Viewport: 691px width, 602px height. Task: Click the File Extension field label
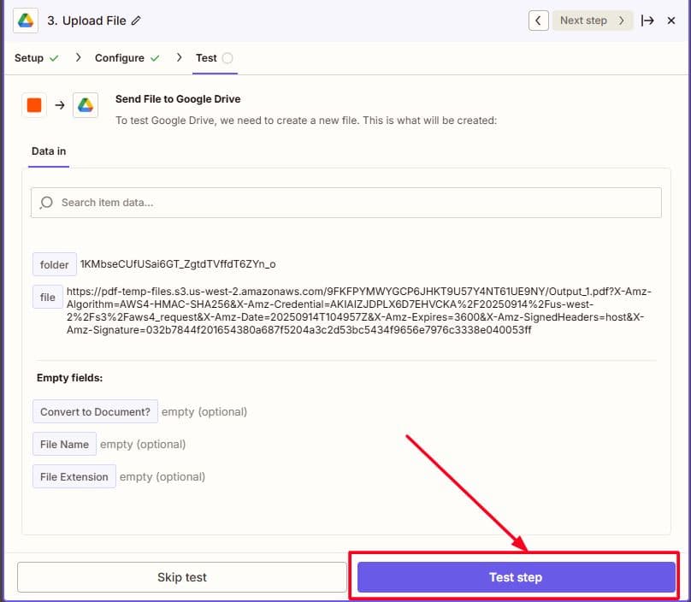[x=74, y=477]
